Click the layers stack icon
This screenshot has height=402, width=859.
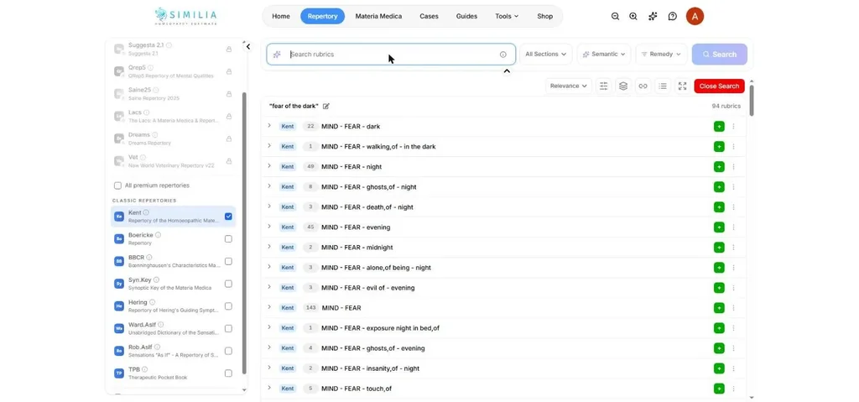click(623, 86)
